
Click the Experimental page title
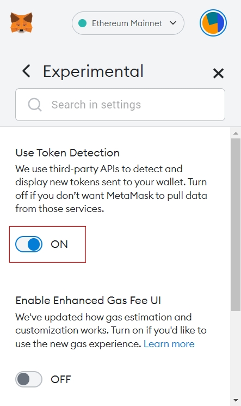(93, 71)
